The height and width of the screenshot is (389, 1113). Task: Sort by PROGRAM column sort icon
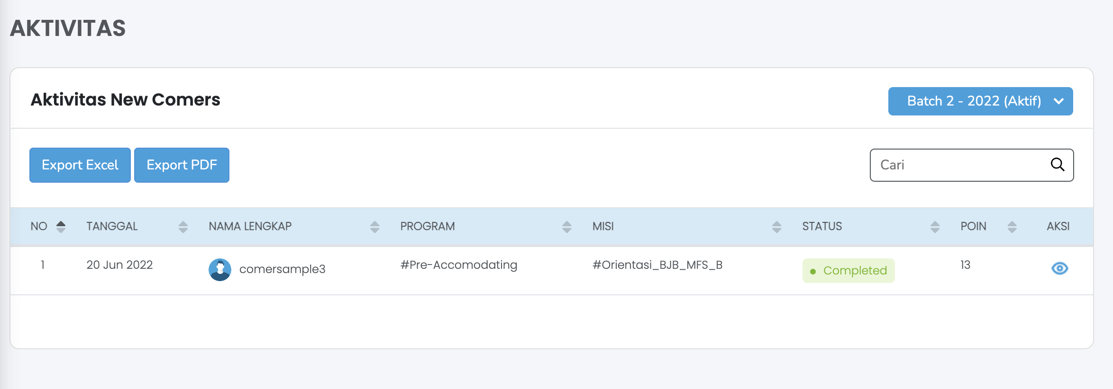[566, 227]
